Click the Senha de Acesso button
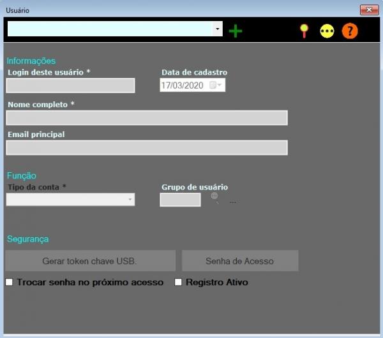The height and width of the screenshot is (338, 383). coord(239,261)
